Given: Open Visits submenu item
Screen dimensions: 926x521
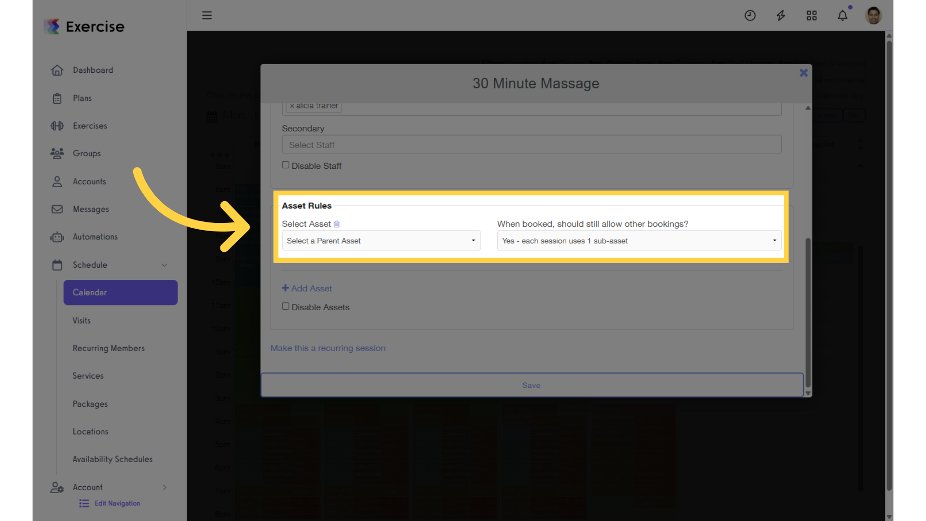Looking at the screenshot, I should point(82,321).
